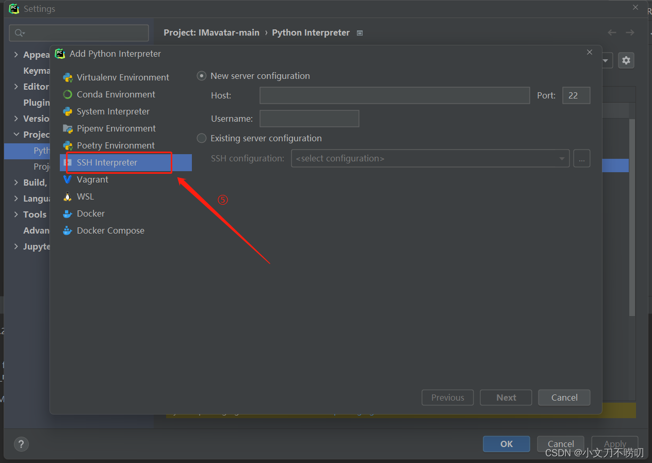Choose Poetry Environment from the list
Viewport: 652px width, 463px height.
point(126,145)
